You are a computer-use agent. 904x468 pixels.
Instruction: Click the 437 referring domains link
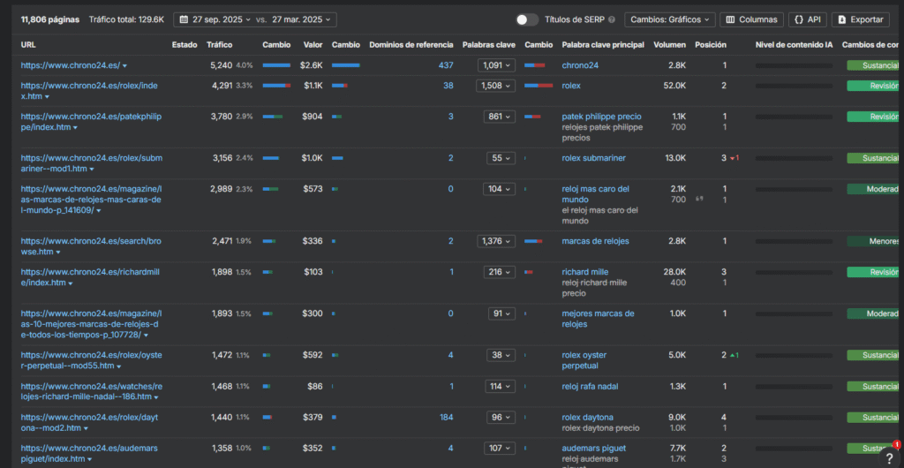click(x=445, y=65)
